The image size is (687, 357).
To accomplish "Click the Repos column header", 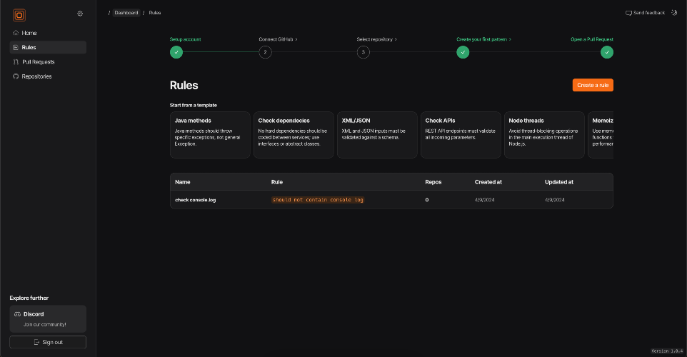I will tap(433, 182).
